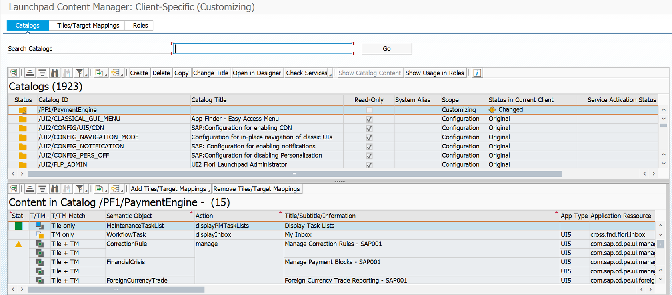Click binoculars Find icon in Content toolbar

tap(55, 189)
